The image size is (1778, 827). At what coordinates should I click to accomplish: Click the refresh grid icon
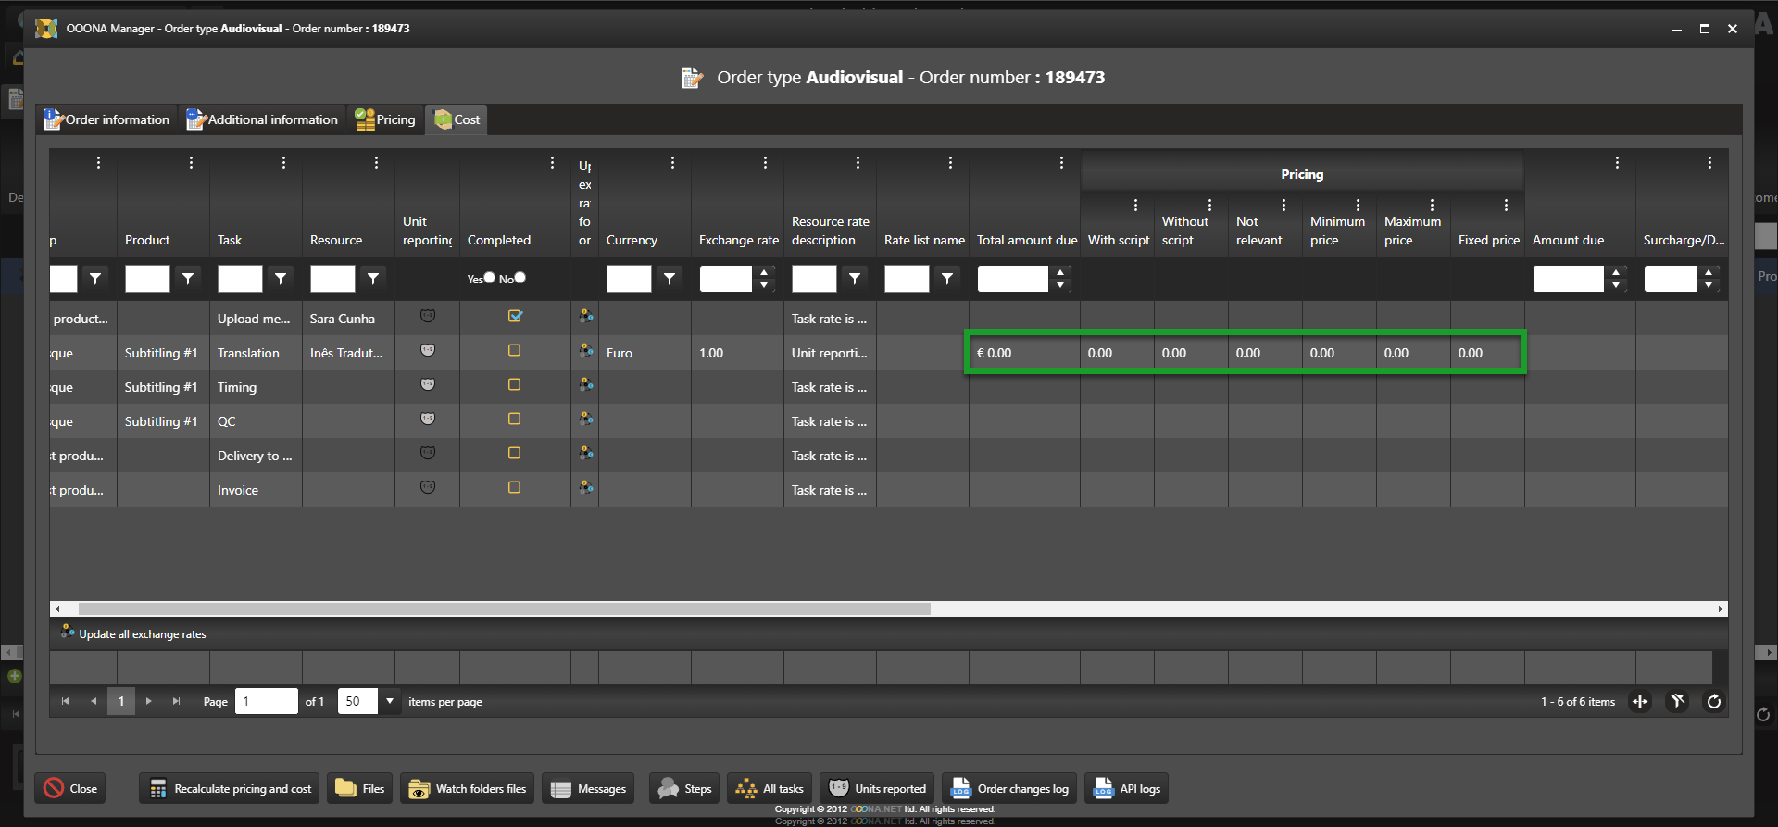coord(1713,702)
